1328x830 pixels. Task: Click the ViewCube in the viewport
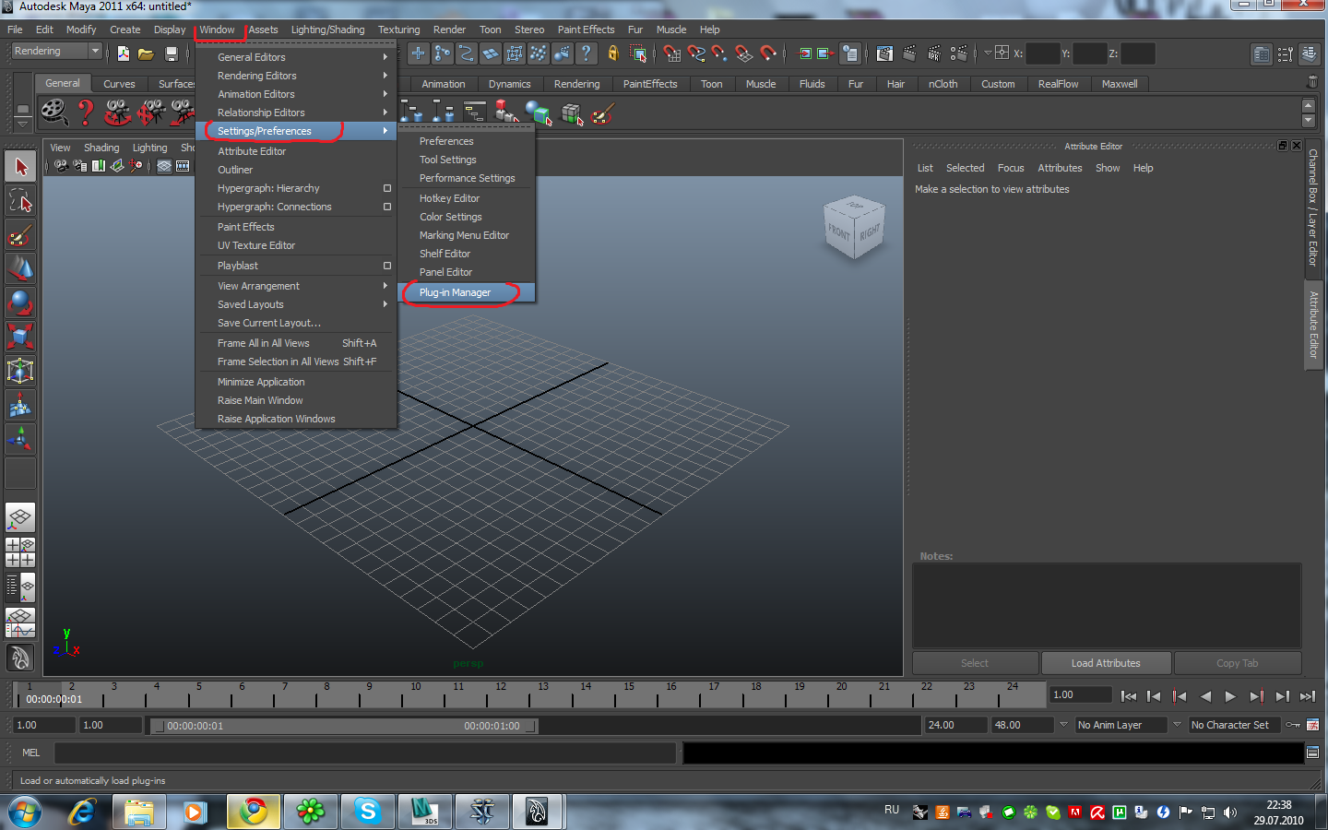854,227
